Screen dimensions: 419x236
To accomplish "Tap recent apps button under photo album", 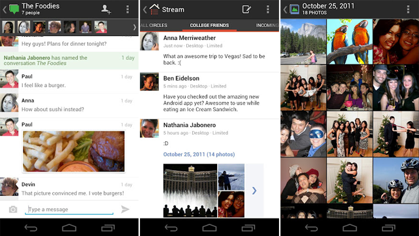I will click(x=389, y=228).
